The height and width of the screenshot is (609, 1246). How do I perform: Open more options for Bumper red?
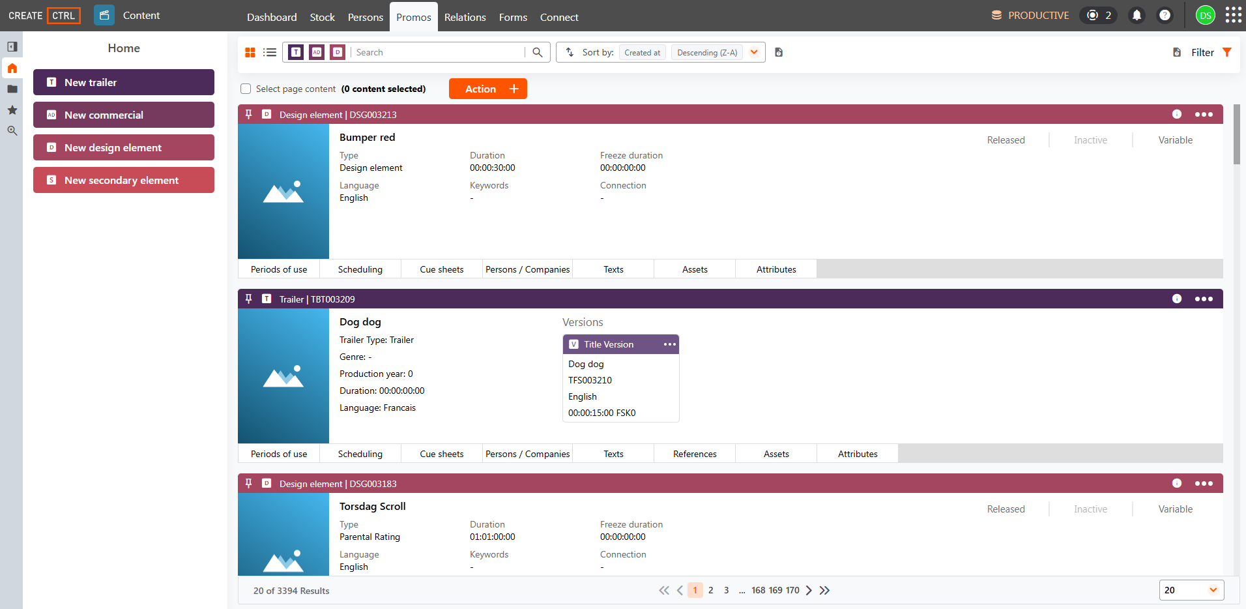1204,114
